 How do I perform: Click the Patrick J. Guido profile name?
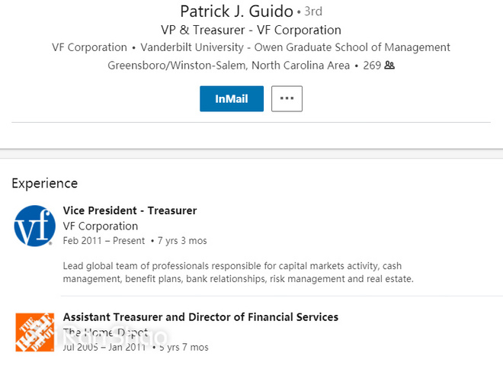236,11
